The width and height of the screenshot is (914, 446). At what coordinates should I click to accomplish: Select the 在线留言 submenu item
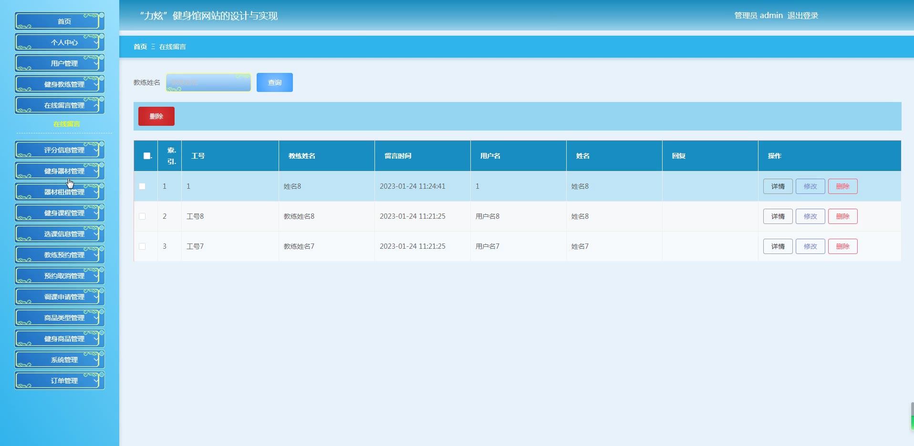66,124
